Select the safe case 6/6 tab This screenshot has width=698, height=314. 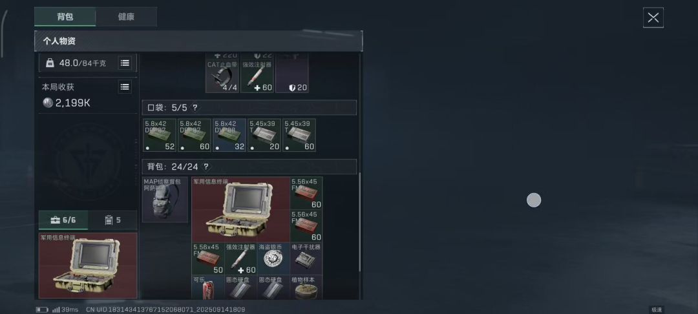pyautogui.click(x=63, y=220)
